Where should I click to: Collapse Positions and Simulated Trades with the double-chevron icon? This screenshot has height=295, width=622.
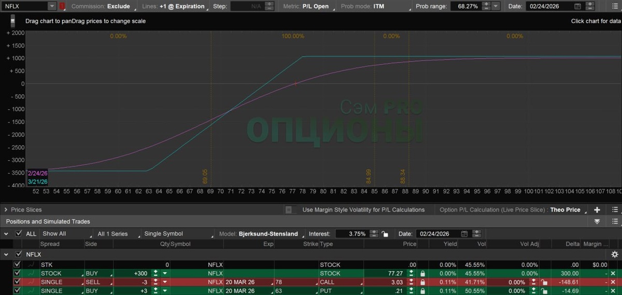click(x=597, y=222)
